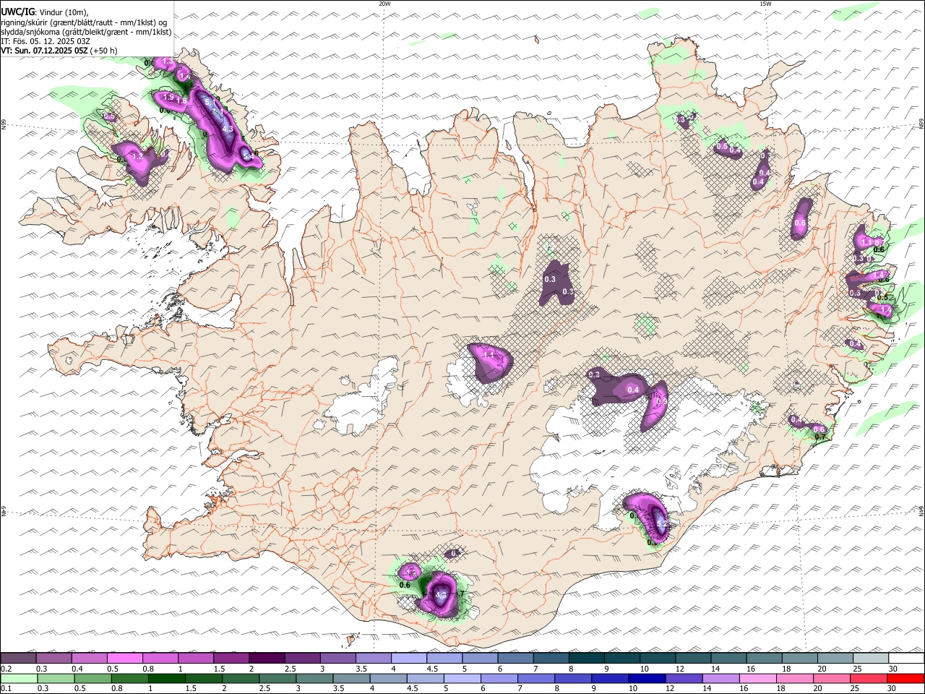Image resolution: width=925 pixels, height=694 pixels.
Task: Select the lilac 14 mm rain legend swatch
Action: [x=720, y=679]
